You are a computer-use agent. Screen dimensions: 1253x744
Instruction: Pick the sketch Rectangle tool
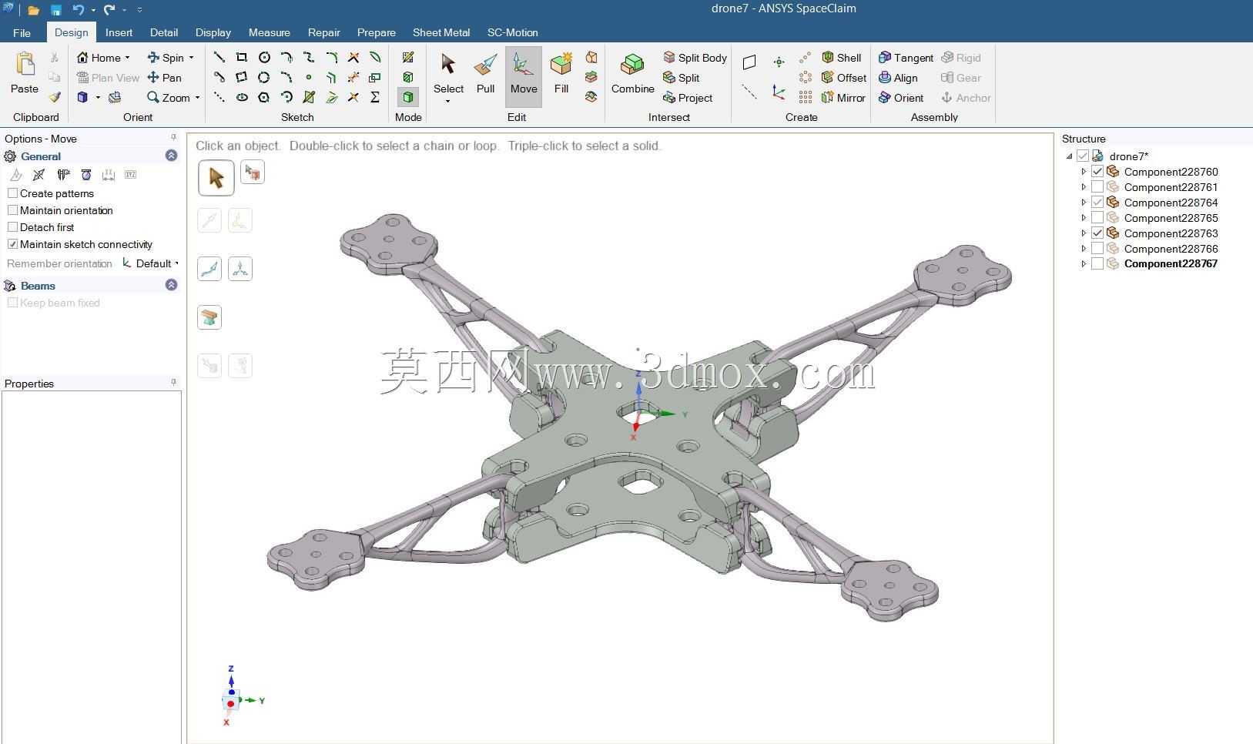(x=242, y=57)
